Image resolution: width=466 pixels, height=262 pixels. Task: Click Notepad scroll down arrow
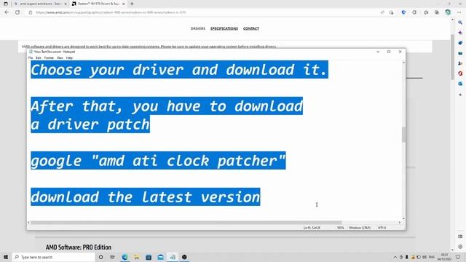tap(403, 218)
